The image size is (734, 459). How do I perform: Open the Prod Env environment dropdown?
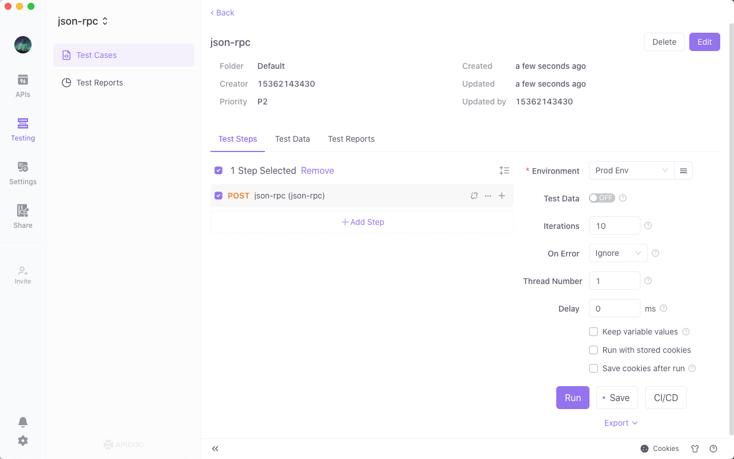(631, 170)
